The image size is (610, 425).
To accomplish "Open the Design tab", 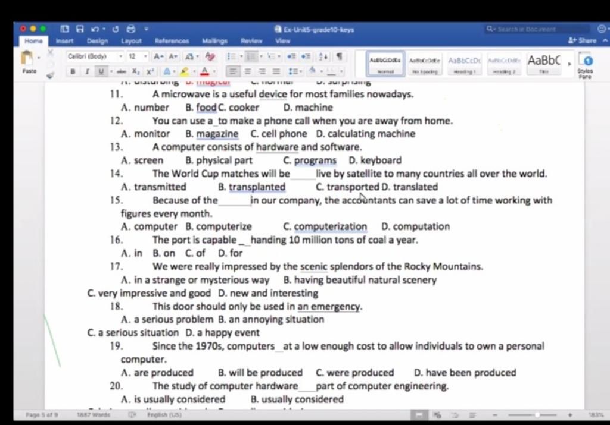I will [x=97, y=41].
